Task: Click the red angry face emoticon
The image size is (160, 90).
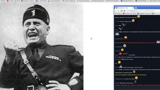Action: [x=120, y=54]
